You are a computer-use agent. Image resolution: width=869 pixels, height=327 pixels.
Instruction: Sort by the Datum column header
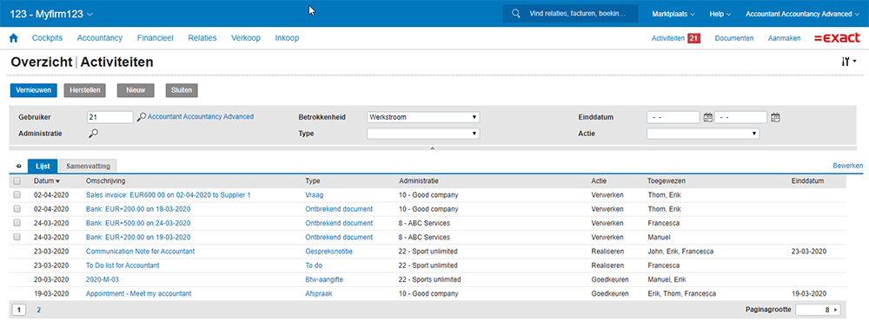47,181
